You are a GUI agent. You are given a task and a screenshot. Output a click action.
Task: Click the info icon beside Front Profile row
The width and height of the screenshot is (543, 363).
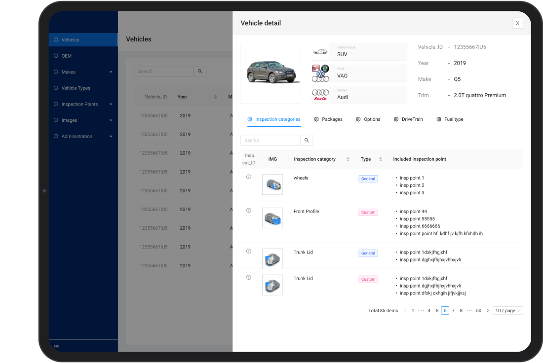[x=249, y=211]
